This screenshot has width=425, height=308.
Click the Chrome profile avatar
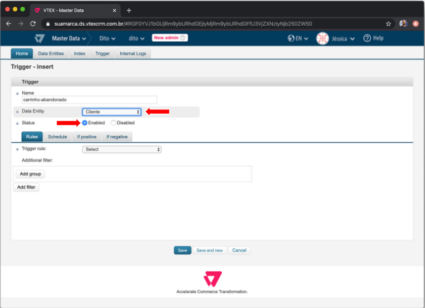[x=403, y=24]
